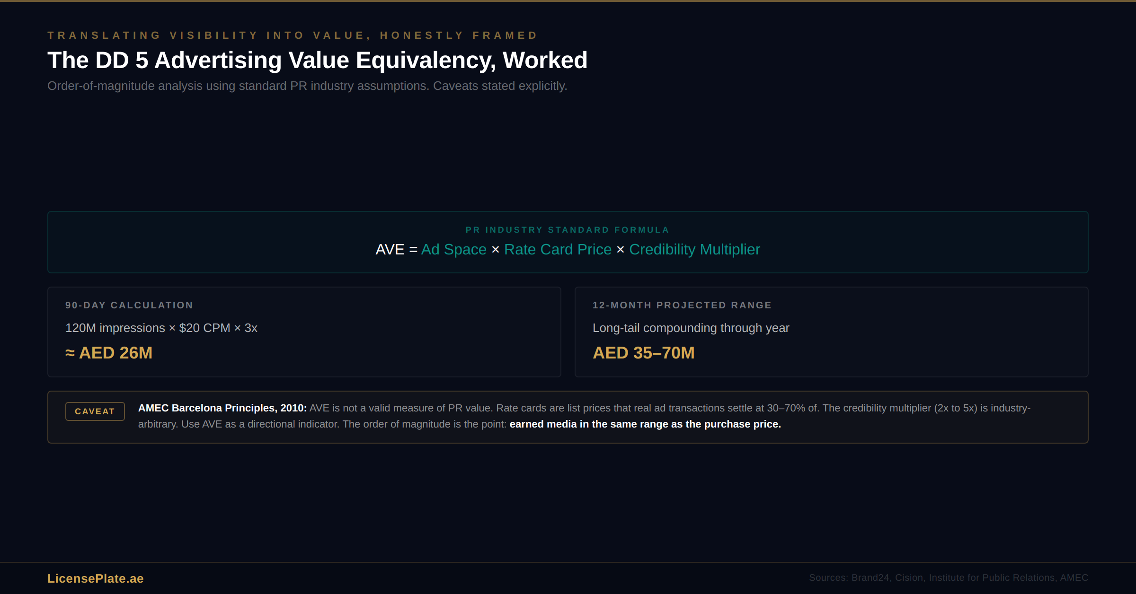Click the subtitle about order-of-magnitude analysis

[307, 86]
